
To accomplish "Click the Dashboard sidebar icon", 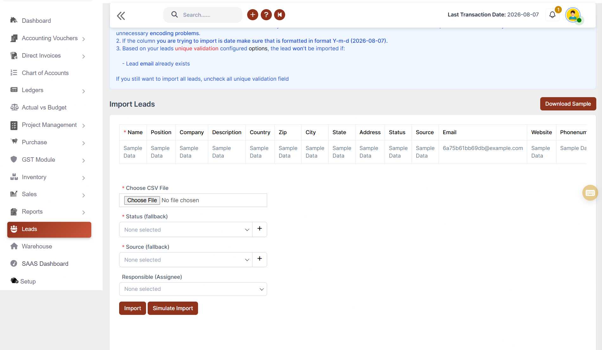I will (14, 20).
